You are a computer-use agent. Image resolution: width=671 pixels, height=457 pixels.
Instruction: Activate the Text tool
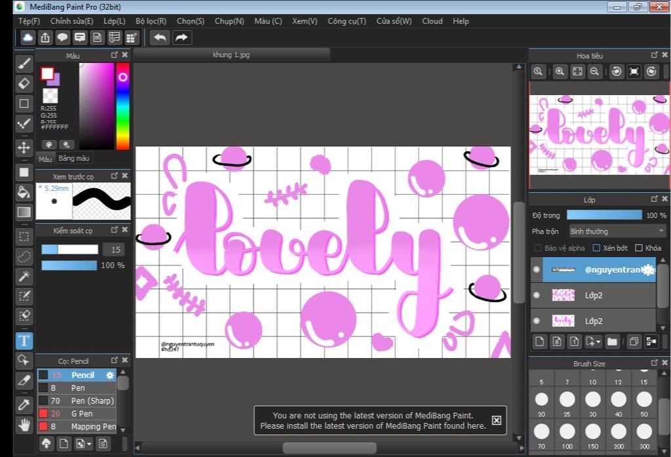tap(24, 340)
